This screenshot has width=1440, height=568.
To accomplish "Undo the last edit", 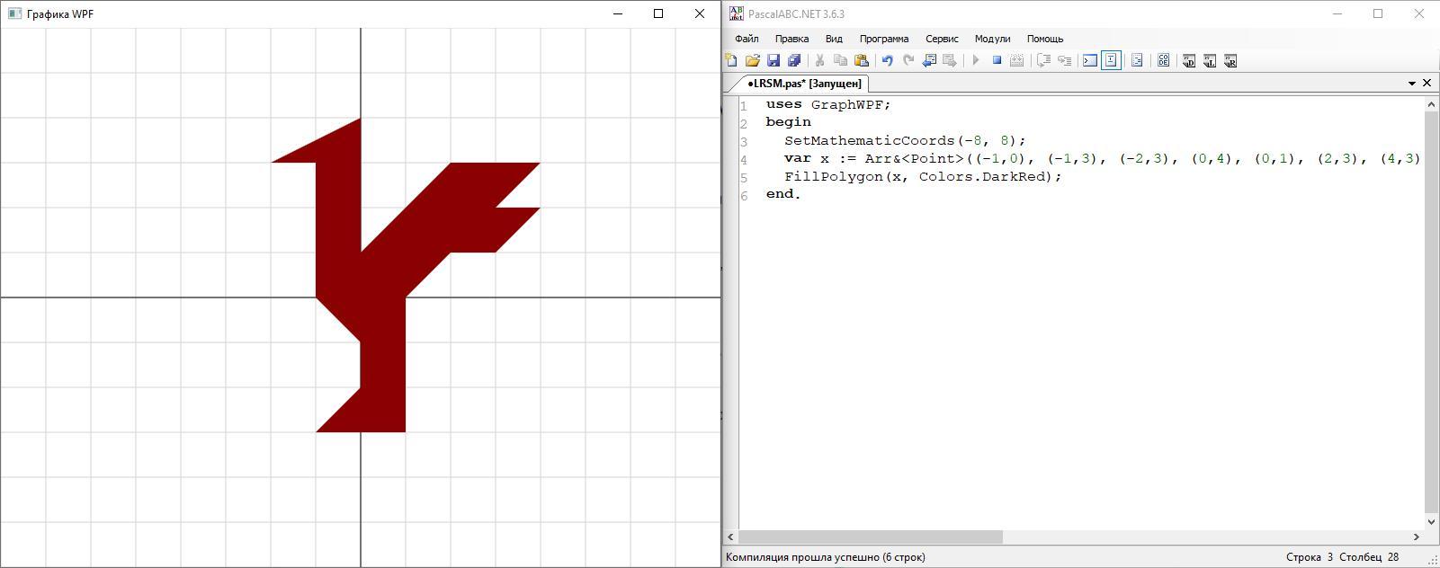I will [887, 60].
